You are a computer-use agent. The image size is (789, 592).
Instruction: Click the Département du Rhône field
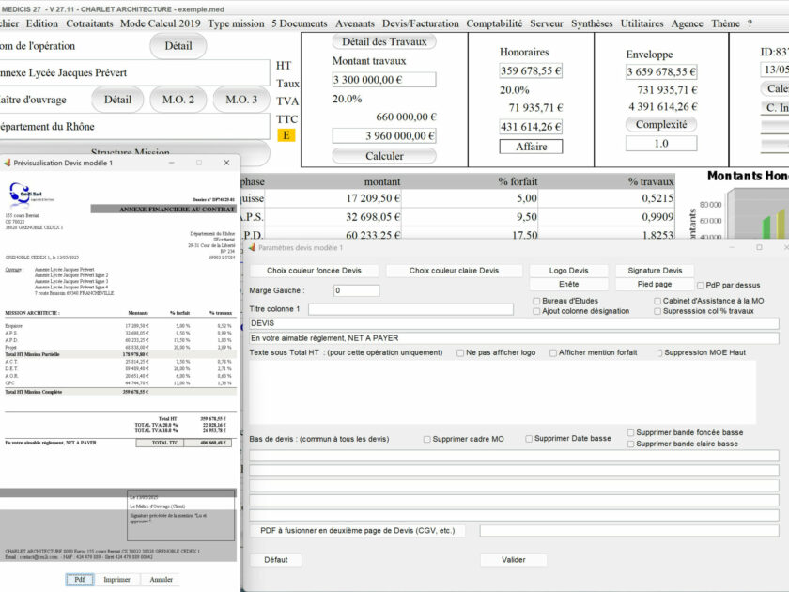tap(134, 126)
